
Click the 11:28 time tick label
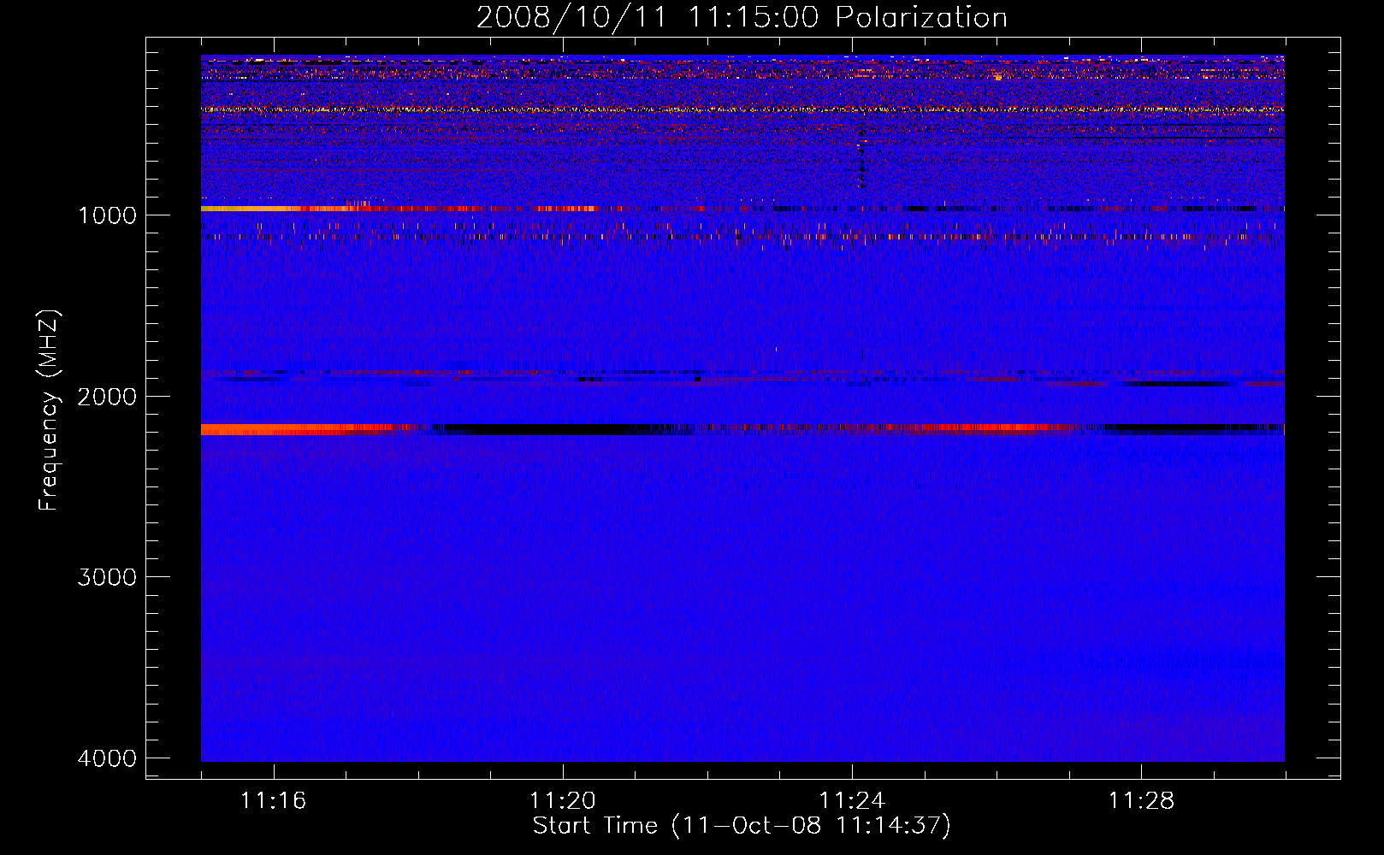coord(1142,800)
